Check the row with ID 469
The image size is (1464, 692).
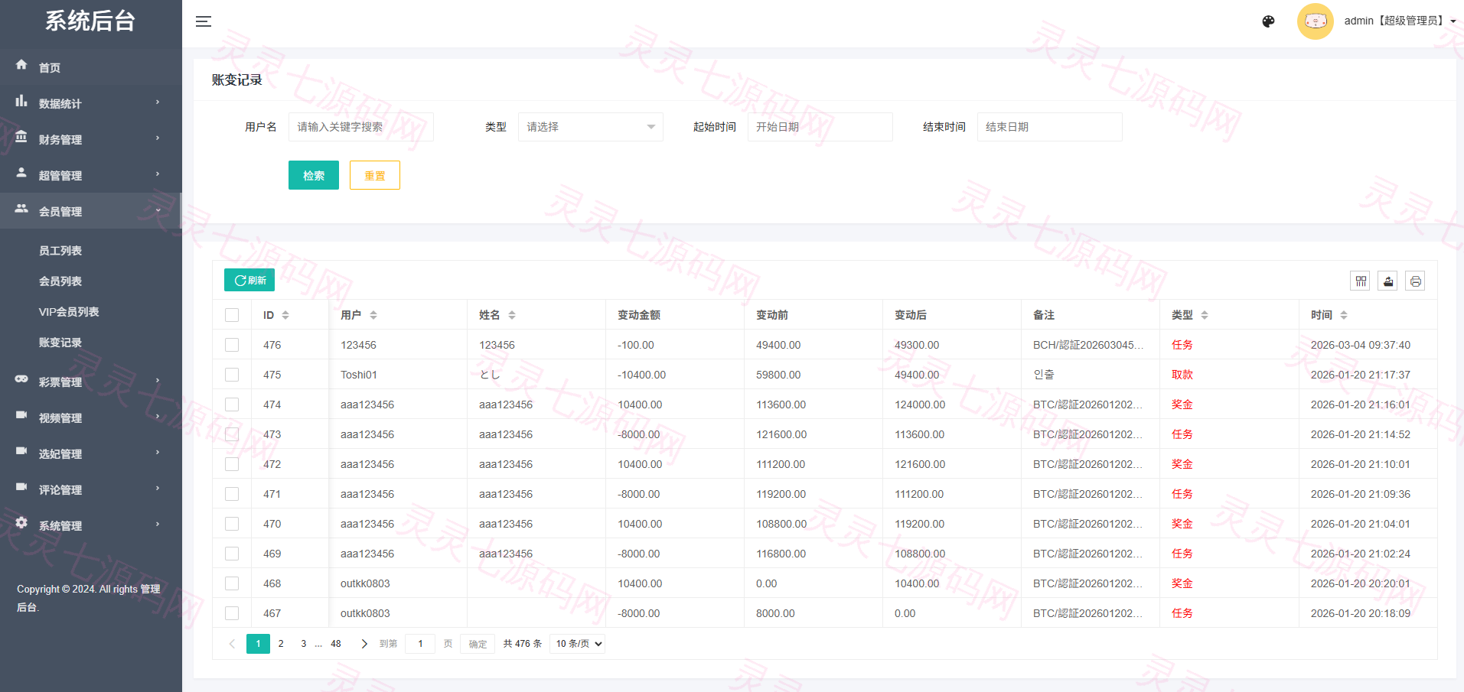(232, 554)
